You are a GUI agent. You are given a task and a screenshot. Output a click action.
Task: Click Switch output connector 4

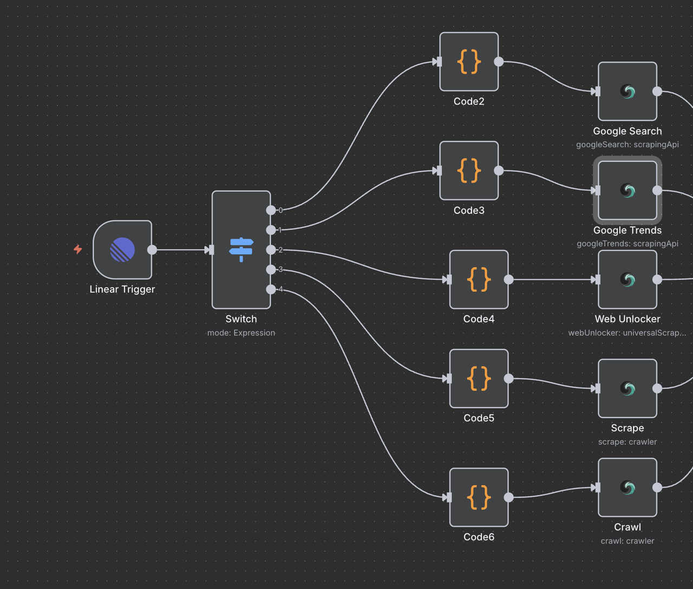point(271,289)
